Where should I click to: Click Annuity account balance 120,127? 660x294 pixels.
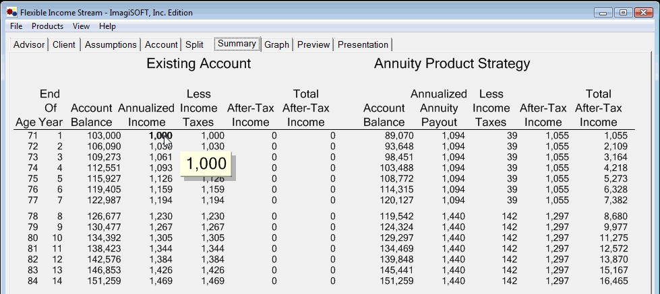click(397, 200)
